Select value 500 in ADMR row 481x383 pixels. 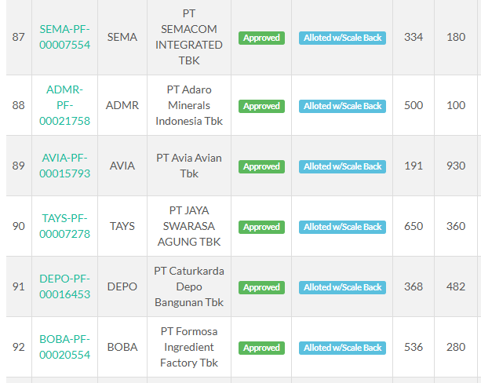pyautogui.click(x=414, y=105)
